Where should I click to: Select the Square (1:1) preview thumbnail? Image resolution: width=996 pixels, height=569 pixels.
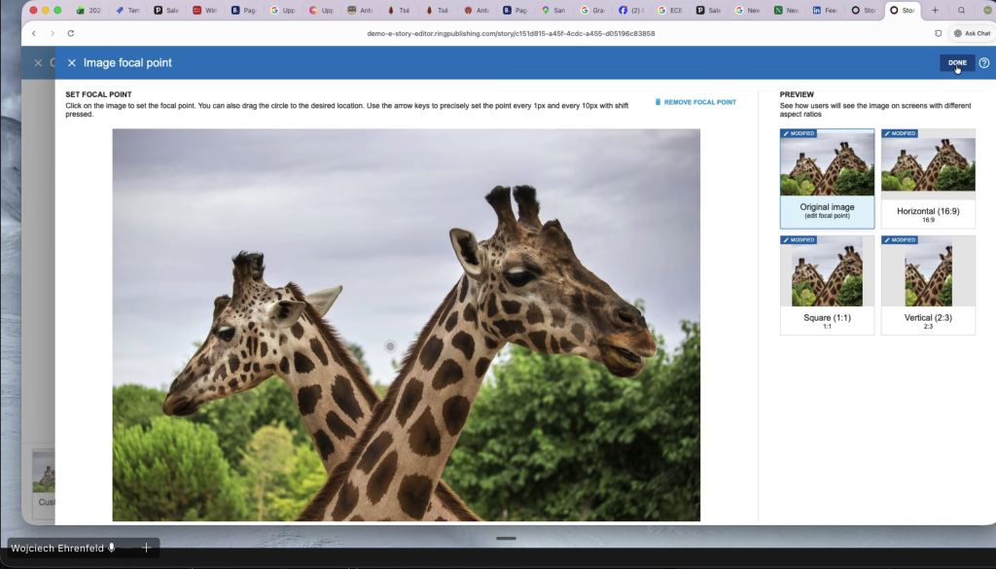pyautogui.click(x=827, y=285)
